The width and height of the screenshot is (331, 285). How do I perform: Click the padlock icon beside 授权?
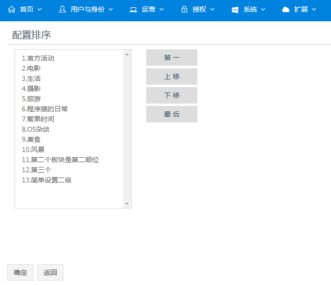184,9
